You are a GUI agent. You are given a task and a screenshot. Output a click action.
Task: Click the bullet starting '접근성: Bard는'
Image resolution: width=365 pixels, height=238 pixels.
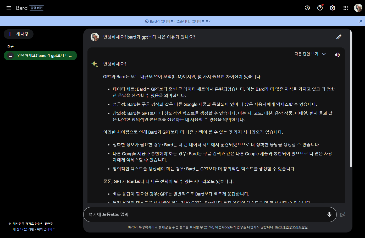tap(215, 104)
